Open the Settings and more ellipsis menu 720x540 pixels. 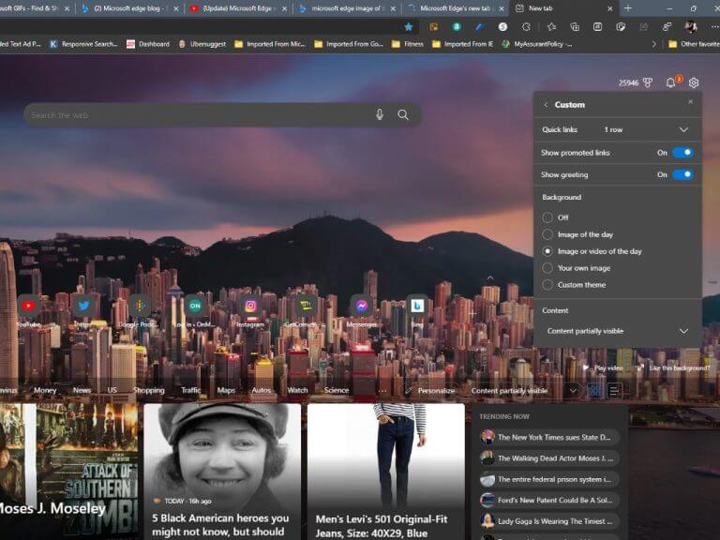714,27
